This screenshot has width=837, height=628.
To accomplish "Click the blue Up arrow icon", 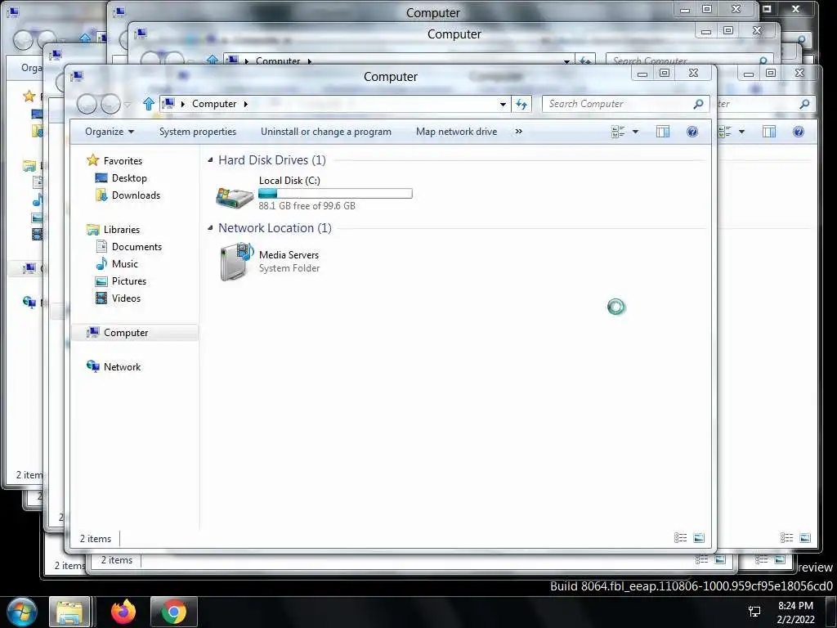I will pos(149,104).
